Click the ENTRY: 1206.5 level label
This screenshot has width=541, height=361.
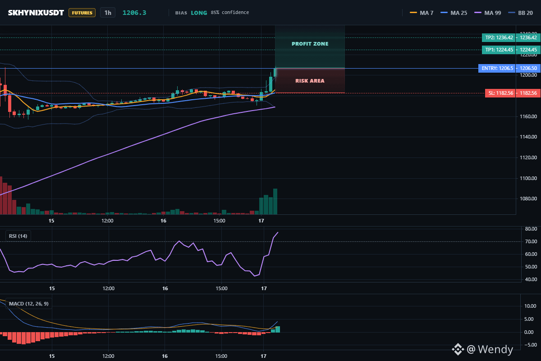click(497, 68)
